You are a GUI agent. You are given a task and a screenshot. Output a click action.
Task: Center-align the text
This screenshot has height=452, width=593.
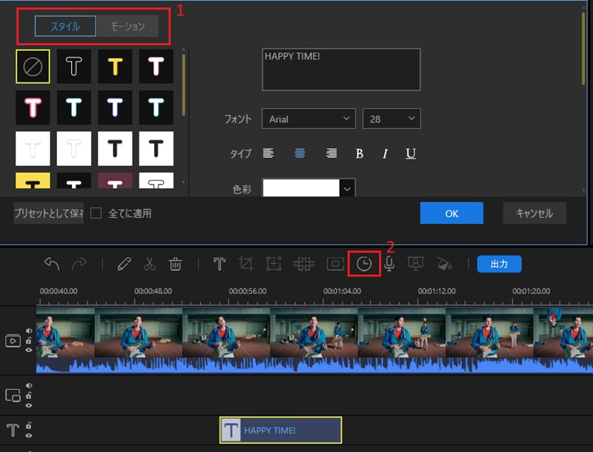pos(300,153)
